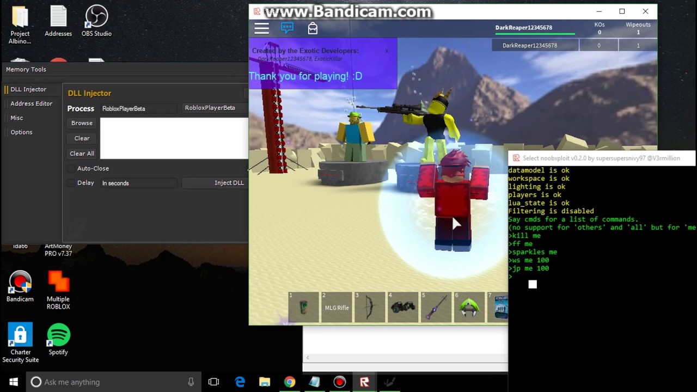Open the Options tab
The width and height of the screenshot is (697, 392).
pos(21,132)
